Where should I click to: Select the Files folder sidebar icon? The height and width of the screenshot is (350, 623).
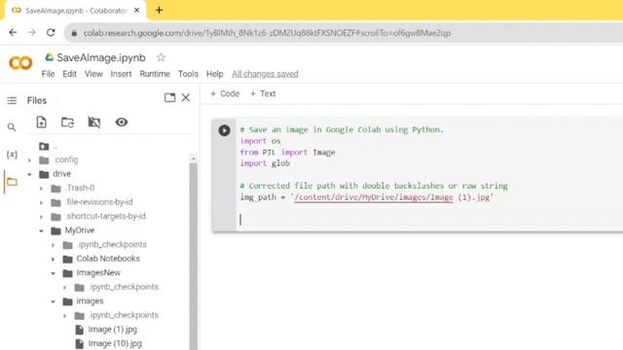(12, 182)
